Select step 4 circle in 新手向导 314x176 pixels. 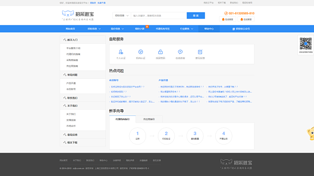[223, 136]
